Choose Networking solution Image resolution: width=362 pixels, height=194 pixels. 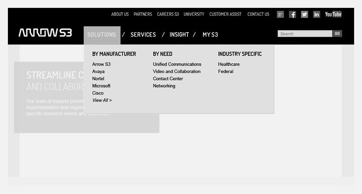tap(164, 86)
